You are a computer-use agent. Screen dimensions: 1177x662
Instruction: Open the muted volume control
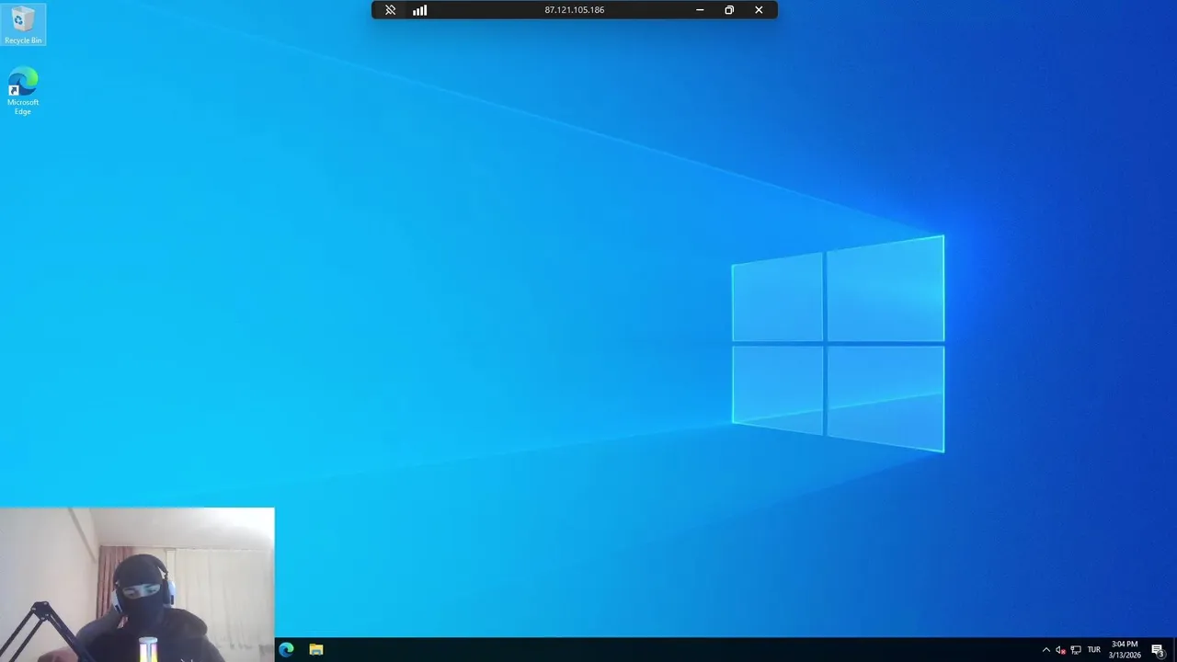point(1060,650)
